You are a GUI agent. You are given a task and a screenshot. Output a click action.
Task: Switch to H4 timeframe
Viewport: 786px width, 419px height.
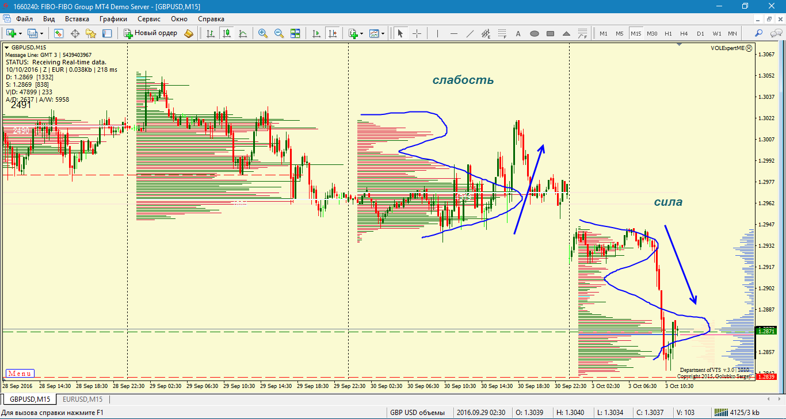(684, 33)
